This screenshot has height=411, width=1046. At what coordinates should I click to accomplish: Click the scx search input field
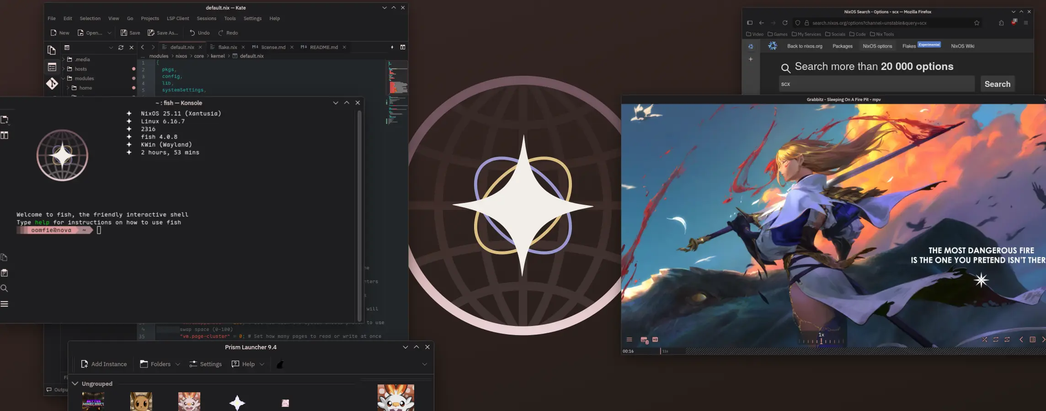click(x=876, y=84)
